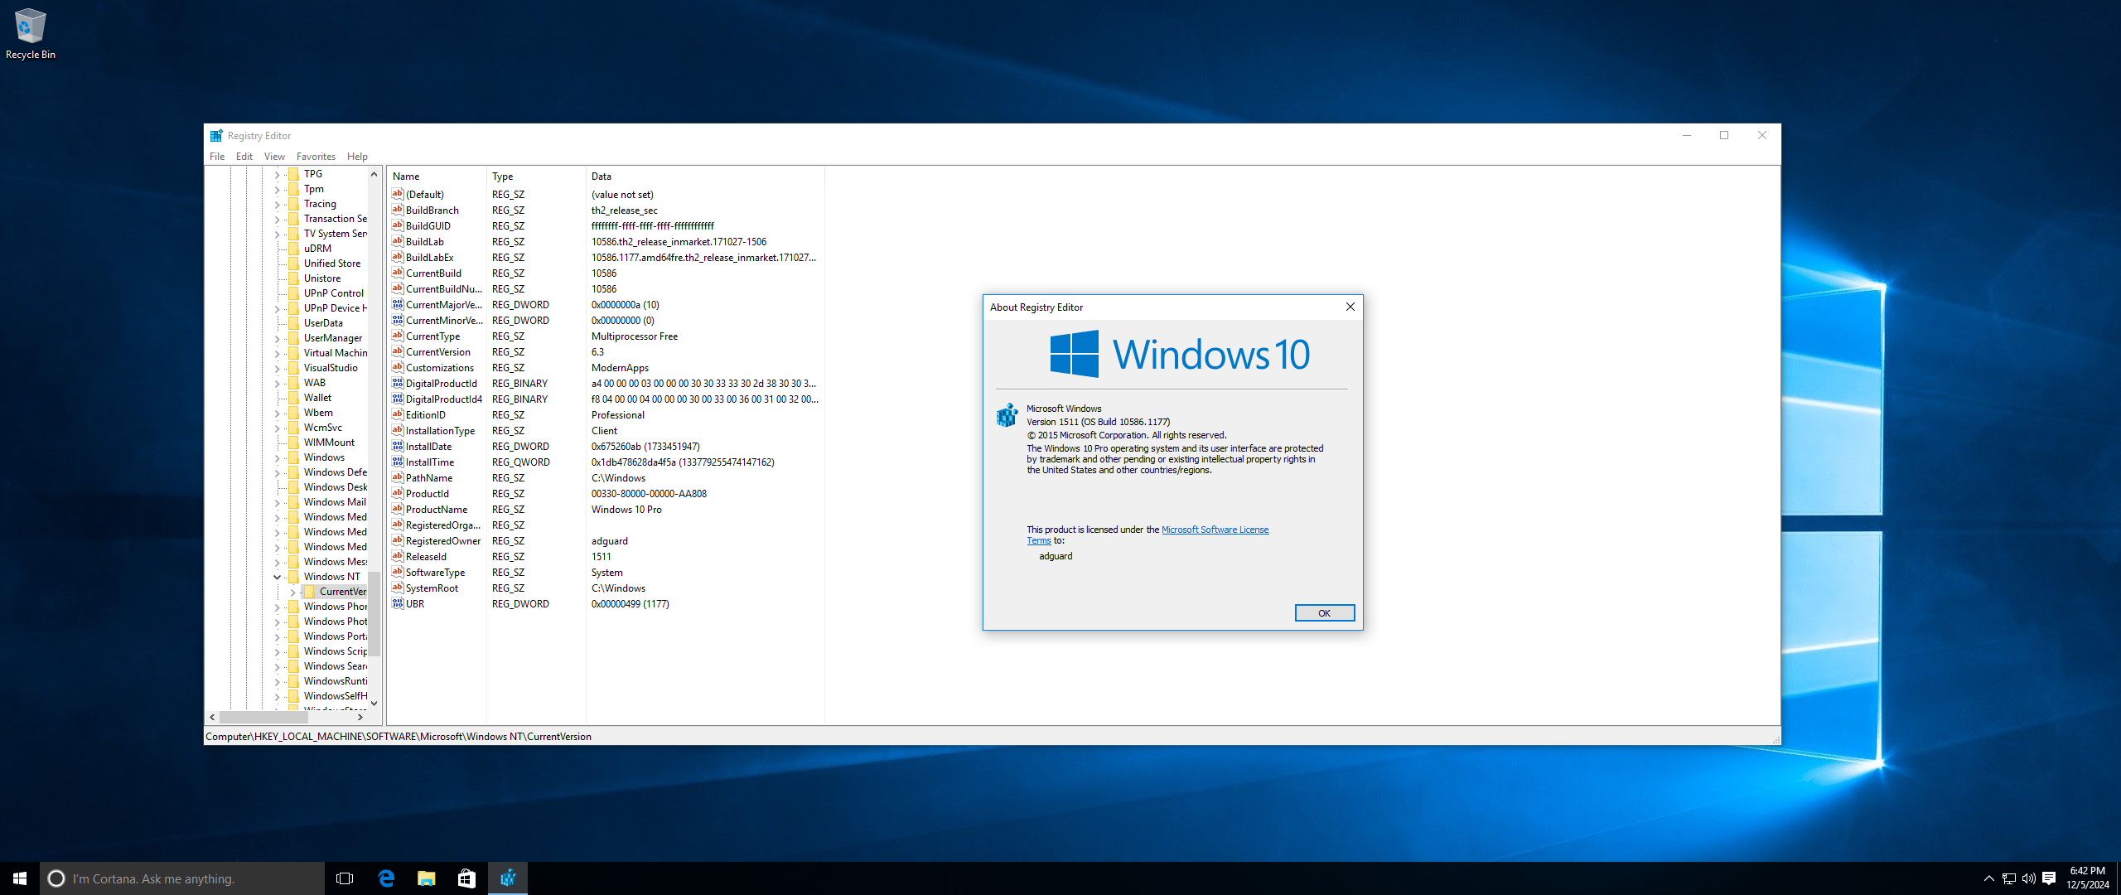Image resolution: width=2121 pixels, height=895 pixels.
Task: Click the DWORD icon of UBR value
Action: [x=398, y=603]
